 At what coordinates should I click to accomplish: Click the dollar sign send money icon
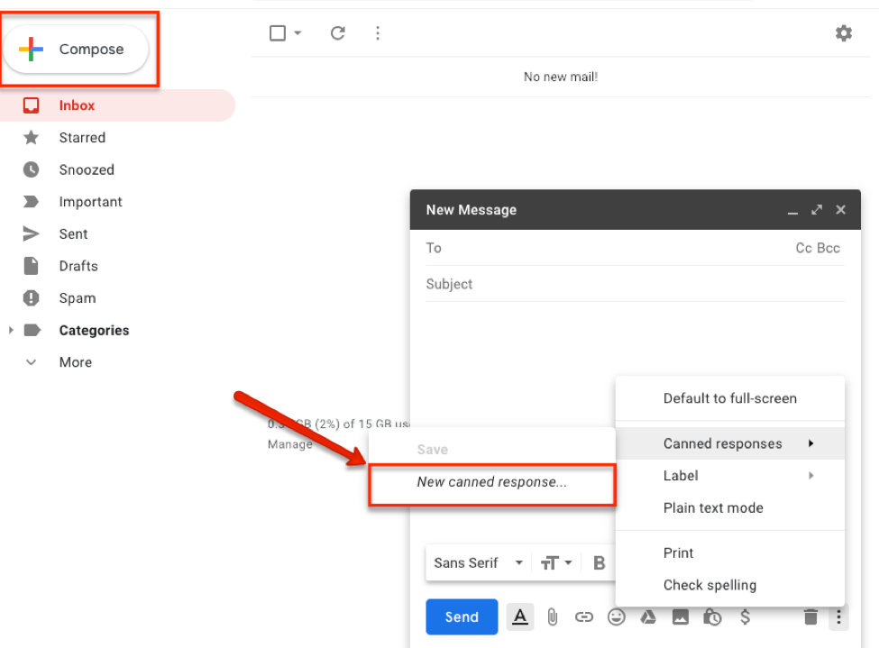745,617
